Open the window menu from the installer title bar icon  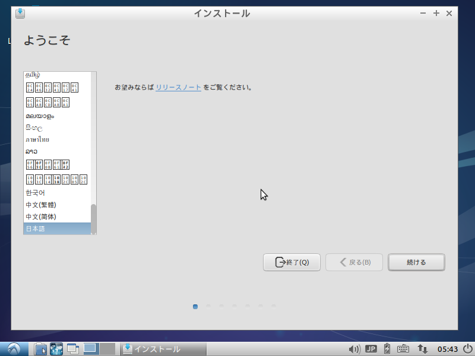click(20, 13)
